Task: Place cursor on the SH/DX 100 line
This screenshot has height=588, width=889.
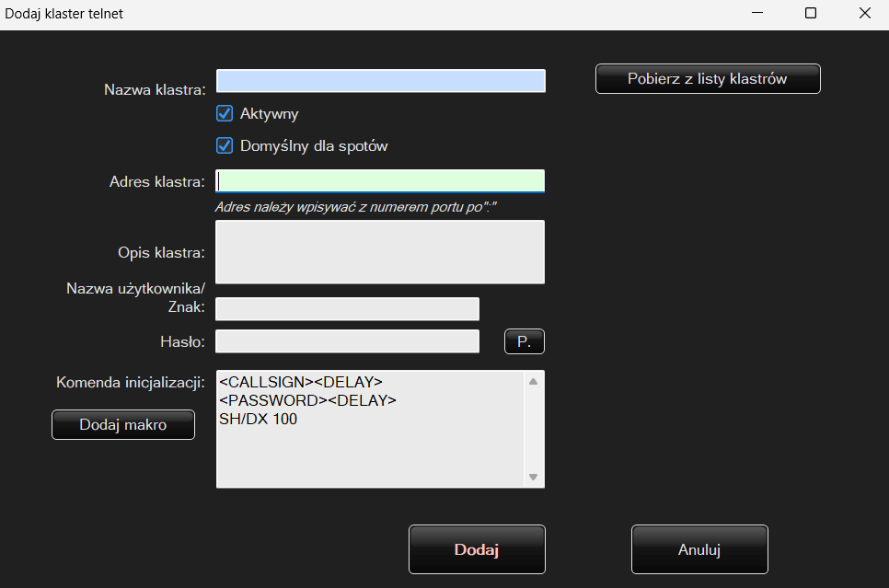Action: pyautogui.click(x=259, y=420)
